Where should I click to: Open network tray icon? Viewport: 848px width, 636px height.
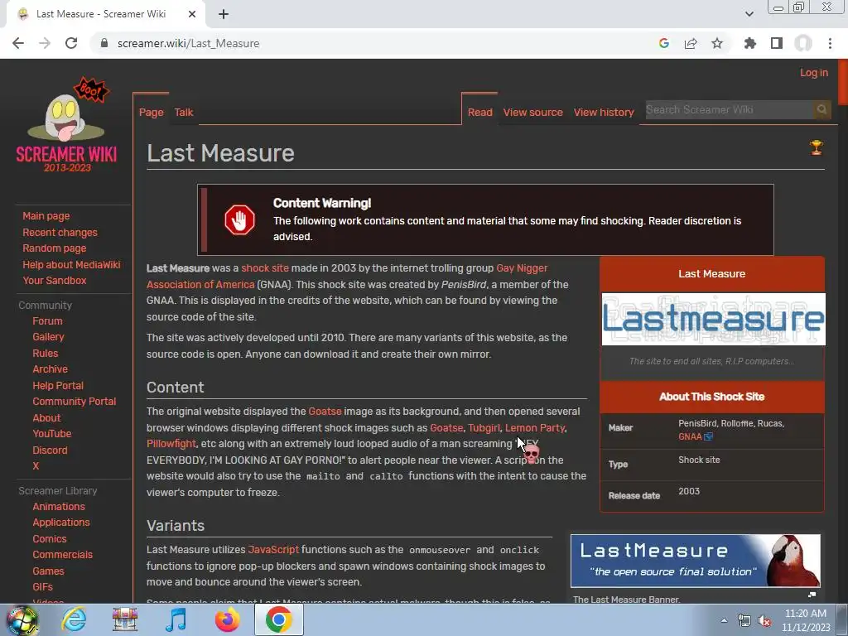pos(744,621)
